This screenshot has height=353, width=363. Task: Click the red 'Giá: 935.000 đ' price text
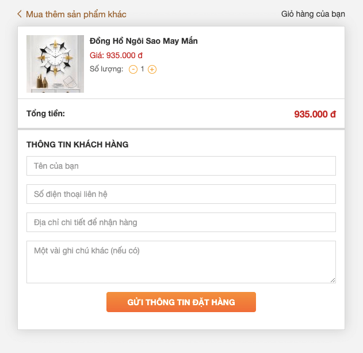(x=116, y=55)
